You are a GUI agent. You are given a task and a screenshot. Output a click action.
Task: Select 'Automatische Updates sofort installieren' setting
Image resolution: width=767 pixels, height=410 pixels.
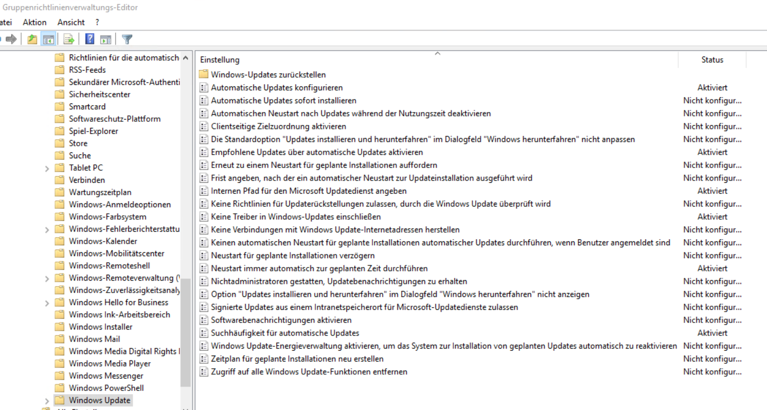click(284, 101)
